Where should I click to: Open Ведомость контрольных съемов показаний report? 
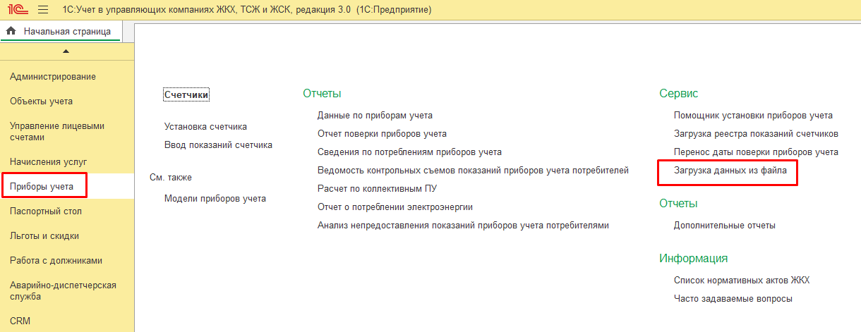point(473,171)
